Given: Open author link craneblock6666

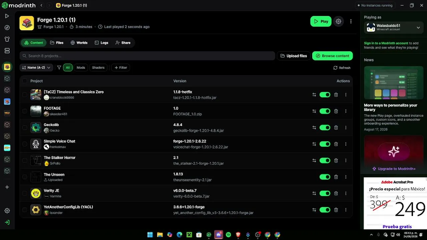Looking at the screenshot, I should click(62, 98).
